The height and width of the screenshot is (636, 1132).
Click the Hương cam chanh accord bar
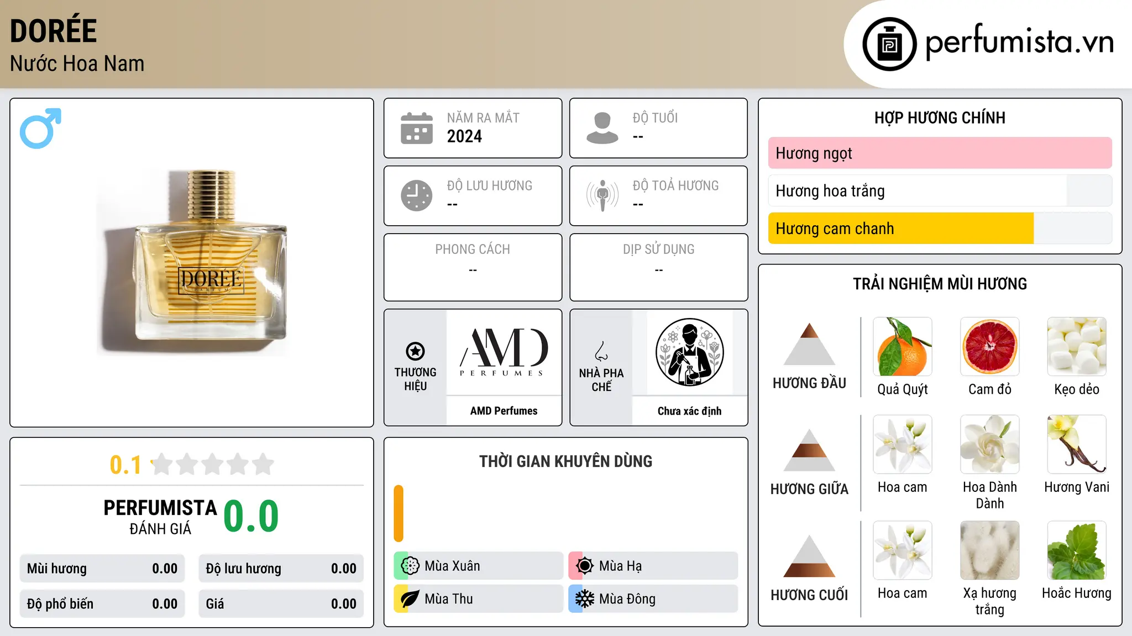coord(940,229)
